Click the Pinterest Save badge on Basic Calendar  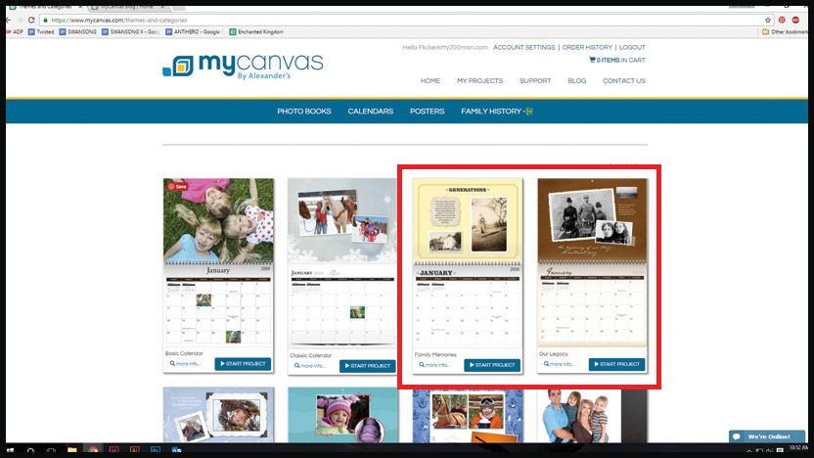point(177,186)
